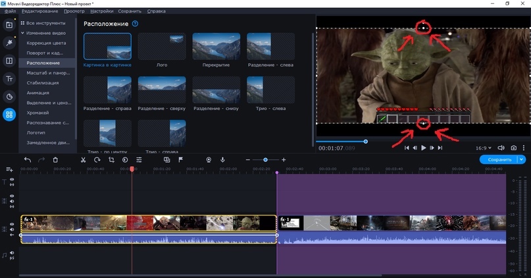Select the Логотип tool

point(36,132)
